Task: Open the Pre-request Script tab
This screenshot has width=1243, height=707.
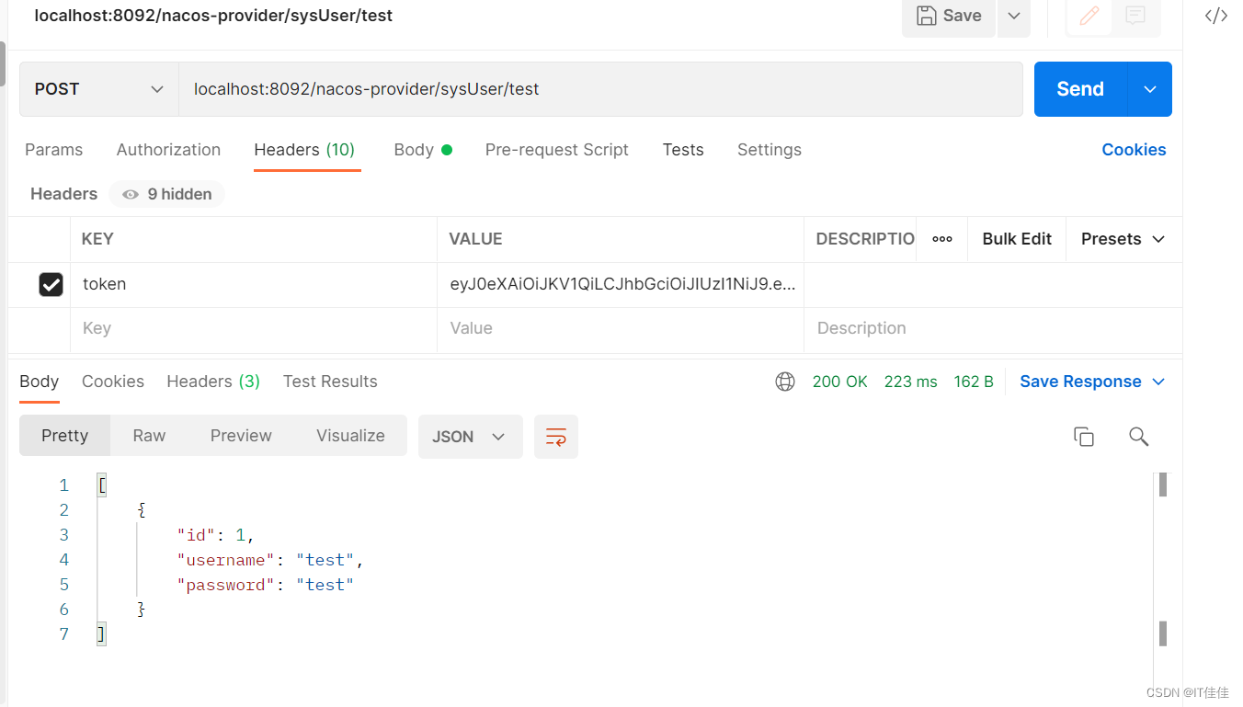Action: 557,150
